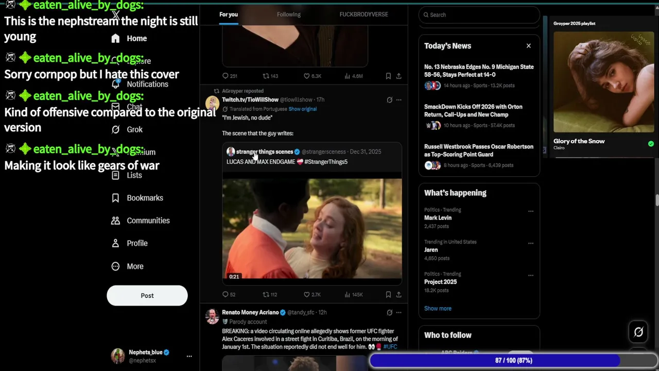The image size is (659, 371).
Task: Click the Search input field
Action: click(x=479, y=15)
